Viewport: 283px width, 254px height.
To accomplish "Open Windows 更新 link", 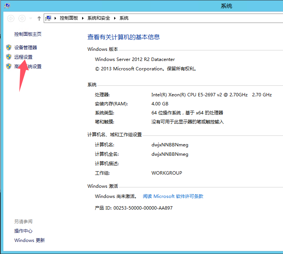I will coord(30,240).
